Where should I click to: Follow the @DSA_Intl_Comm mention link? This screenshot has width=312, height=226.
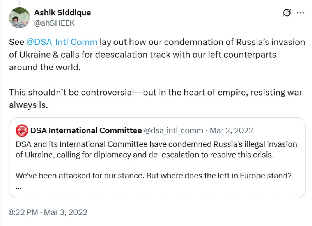(62, 42)
